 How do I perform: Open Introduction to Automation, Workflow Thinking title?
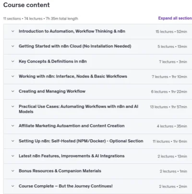(x=72, y=31)
